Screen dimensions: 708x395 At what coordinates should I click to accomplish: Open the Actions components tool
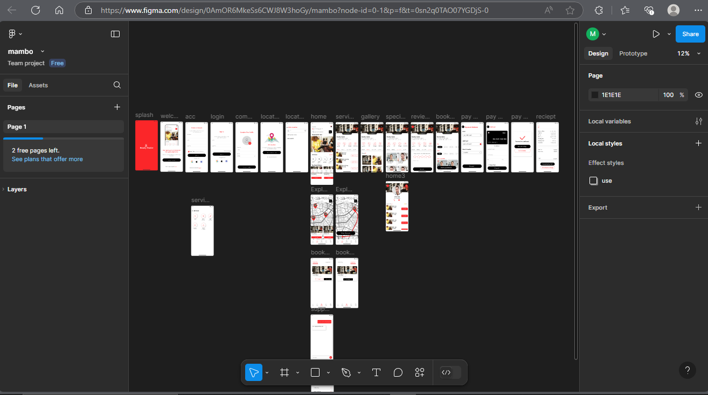(x=420, y=372)
